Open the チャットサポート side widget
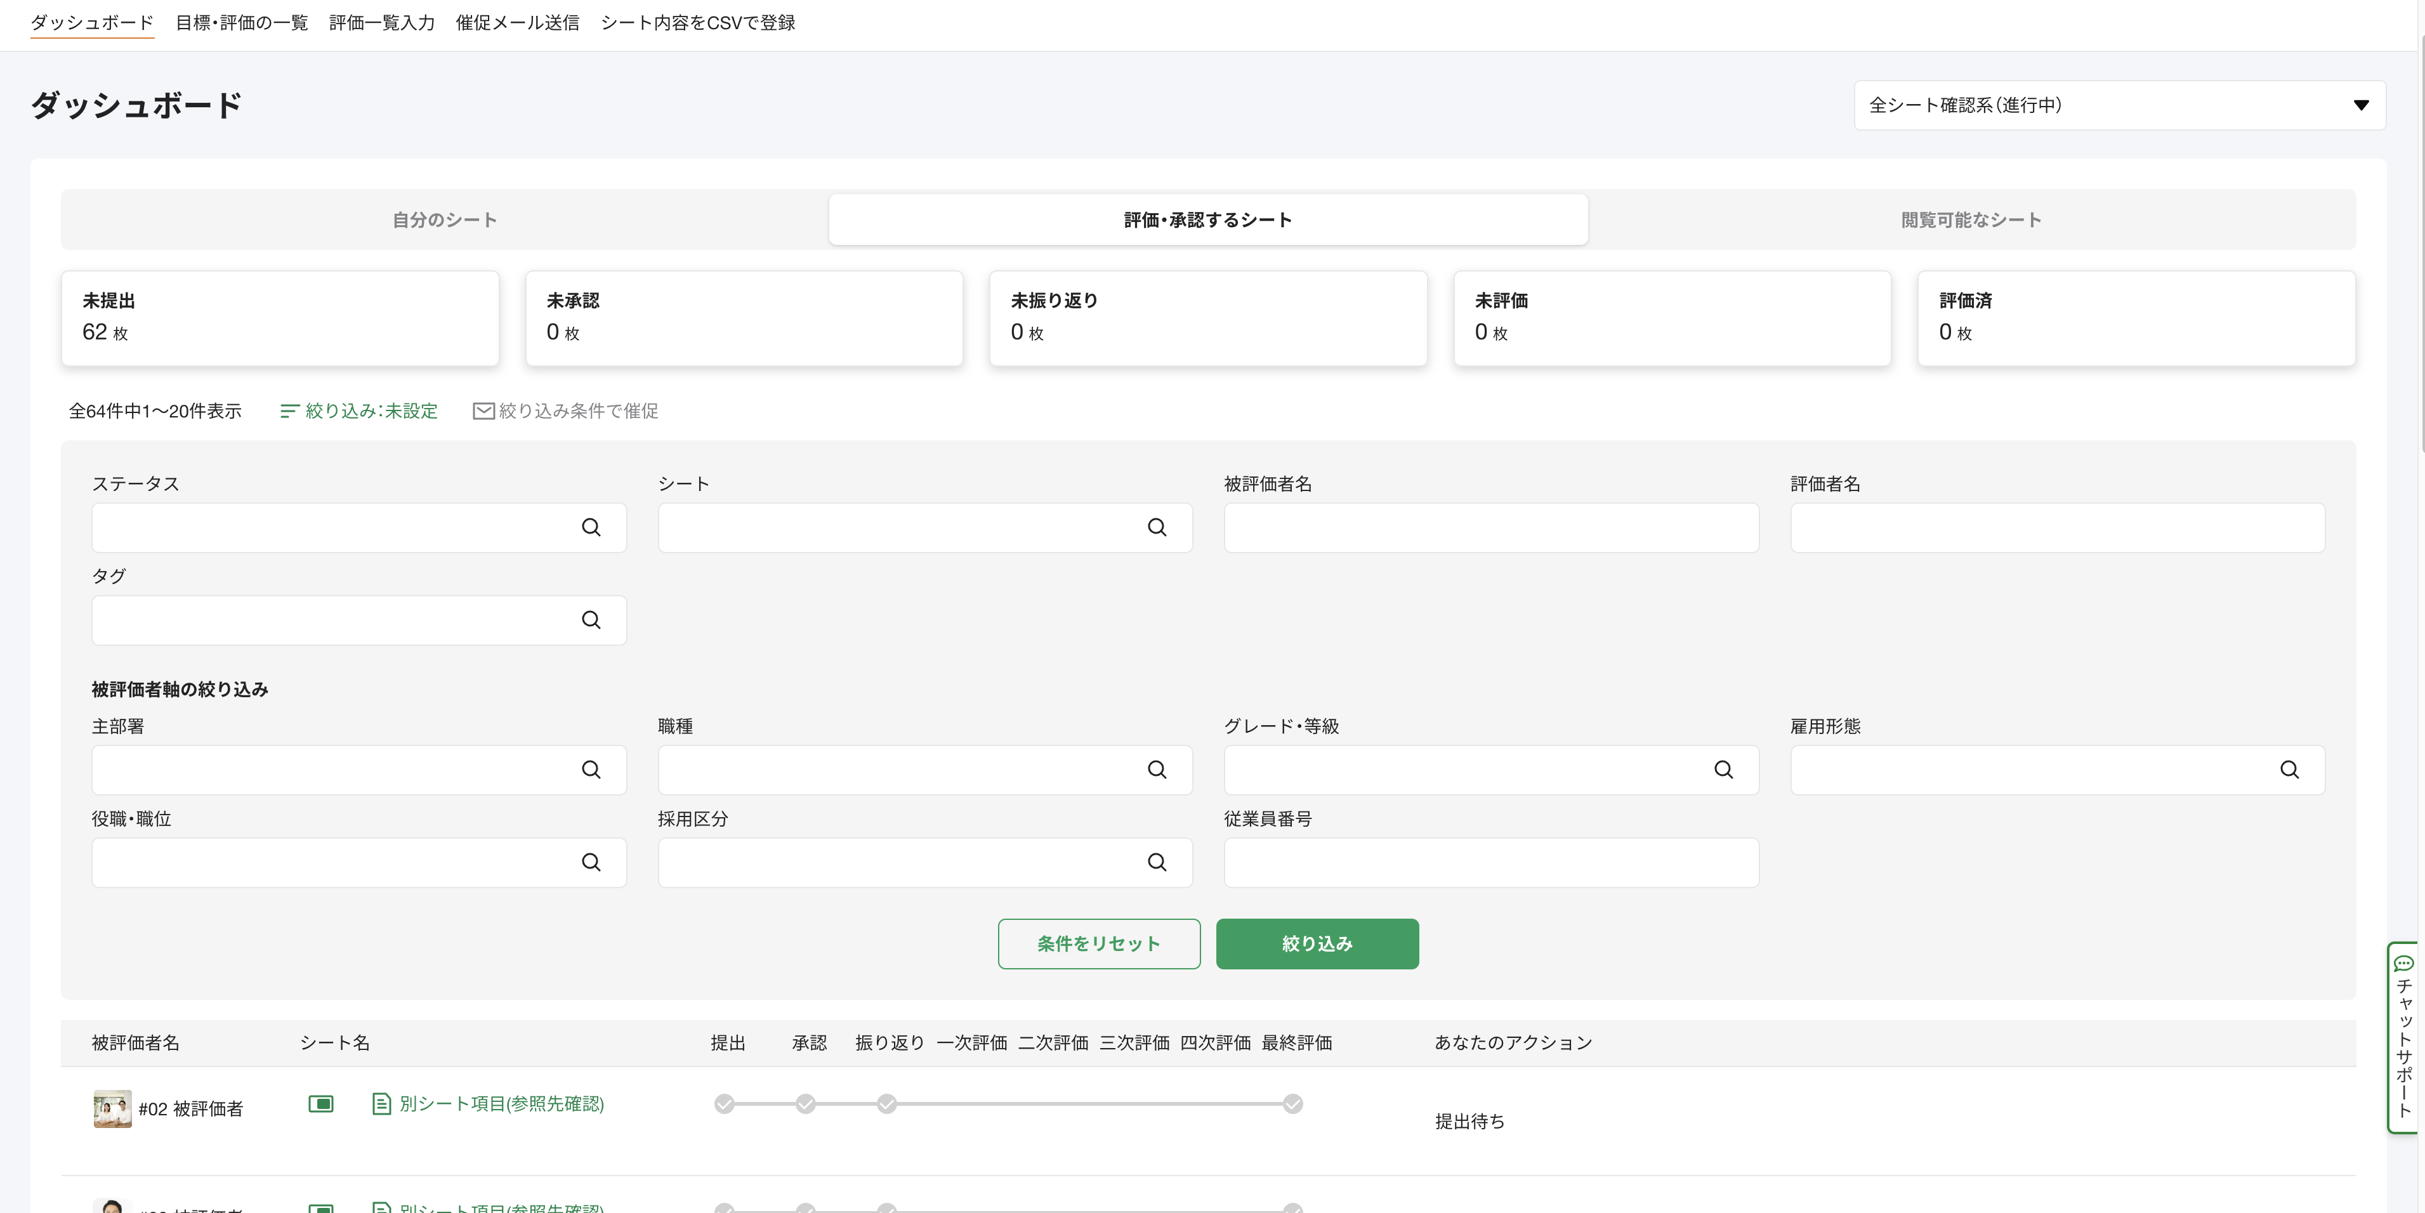This screenshot has width=2425, height=1213. pos(2403,1037)
